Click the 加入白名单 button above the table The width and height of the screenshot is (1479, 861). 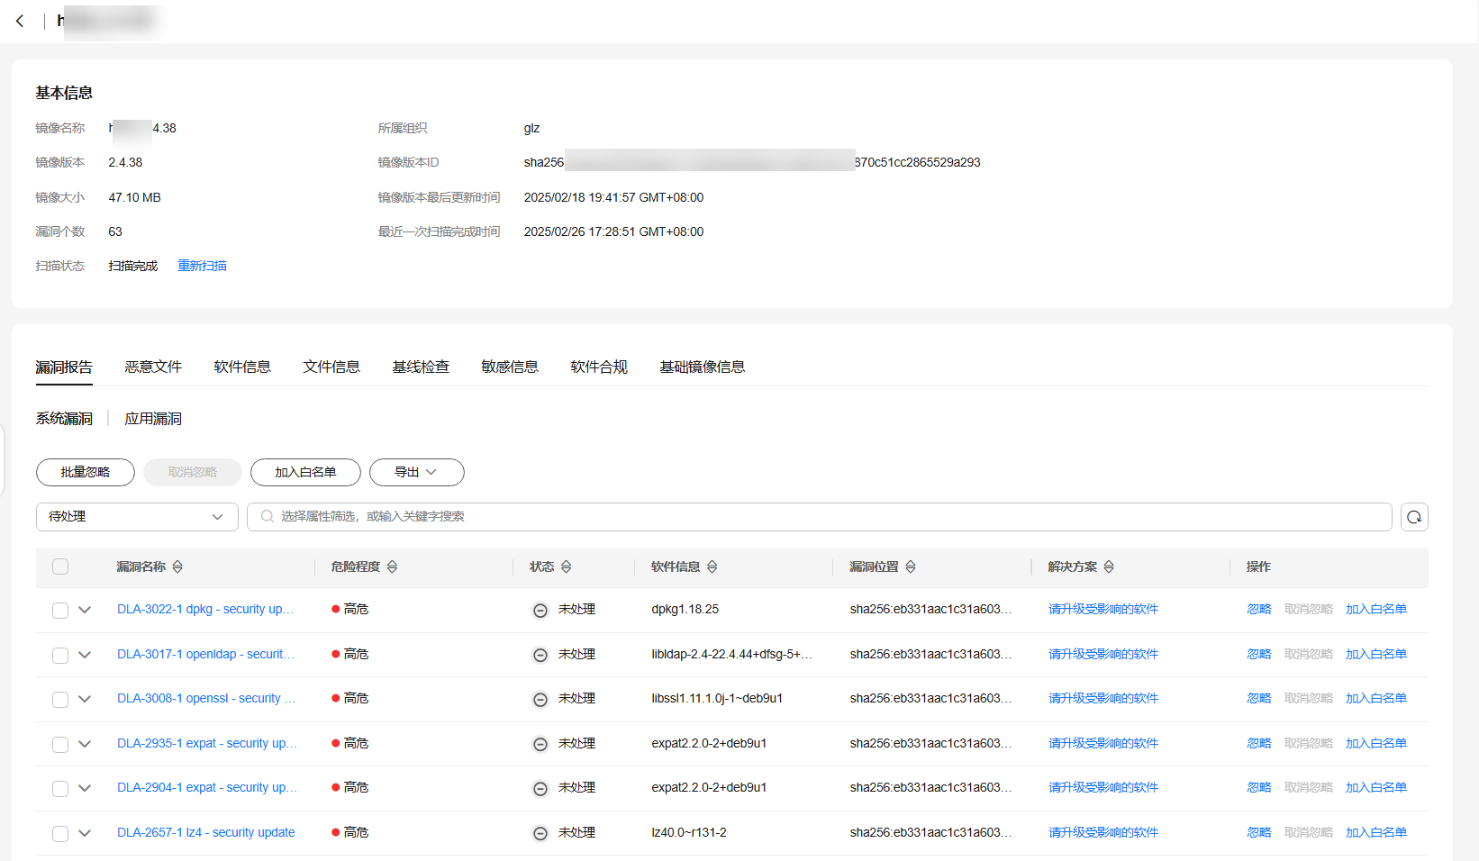point(305,472)
